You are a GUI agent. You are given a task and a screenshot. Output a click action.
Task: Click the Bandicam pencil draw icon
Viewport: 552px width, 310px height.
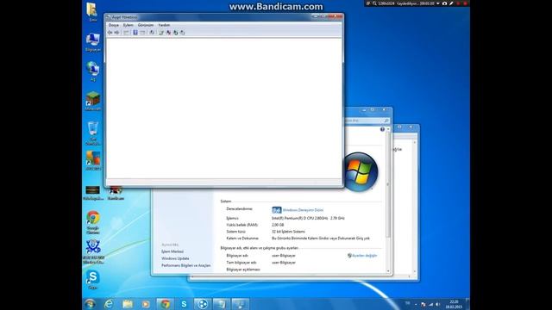tap(451, 3)
